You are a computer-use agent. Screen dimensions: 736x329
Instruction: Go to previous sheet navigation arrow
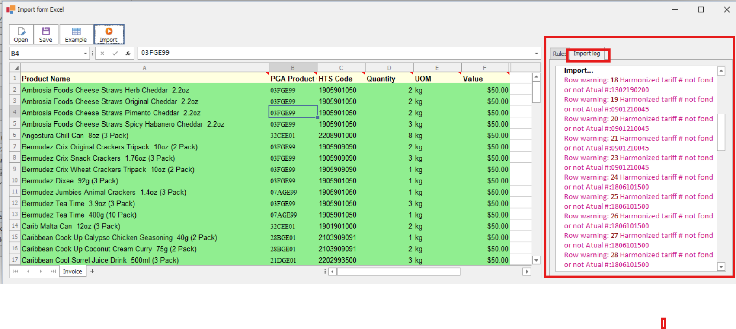point(28,271)
